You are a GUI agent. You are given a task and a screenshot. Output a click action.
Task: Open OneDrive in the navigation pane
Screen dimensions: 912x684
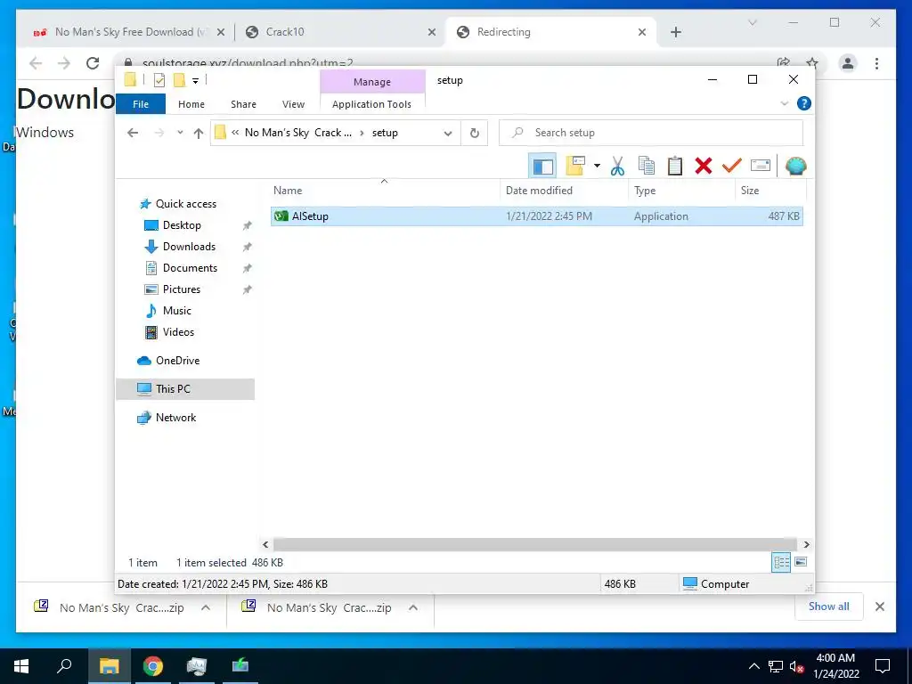[177, 361]
